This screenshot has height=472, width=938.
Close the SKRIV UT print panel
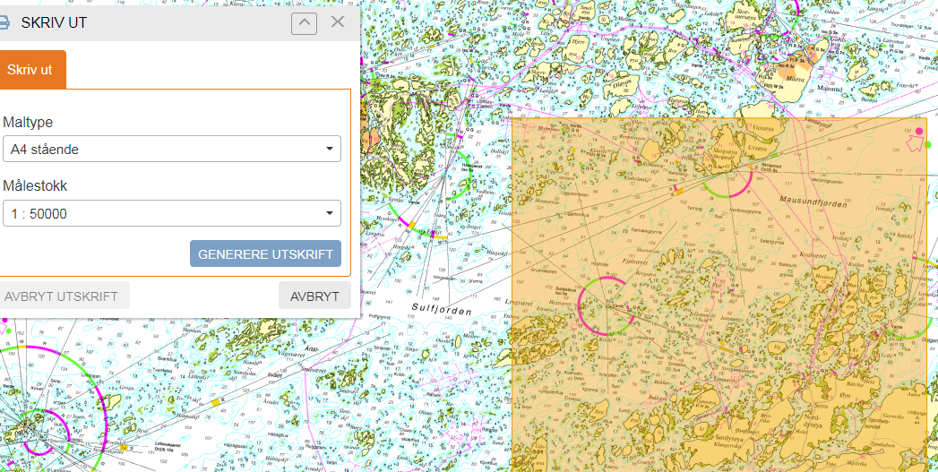coord(338,22)
